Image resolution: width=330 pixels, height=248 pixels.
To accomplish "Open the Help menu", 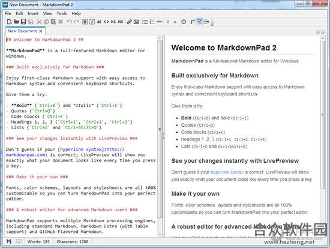I will 76,13.
